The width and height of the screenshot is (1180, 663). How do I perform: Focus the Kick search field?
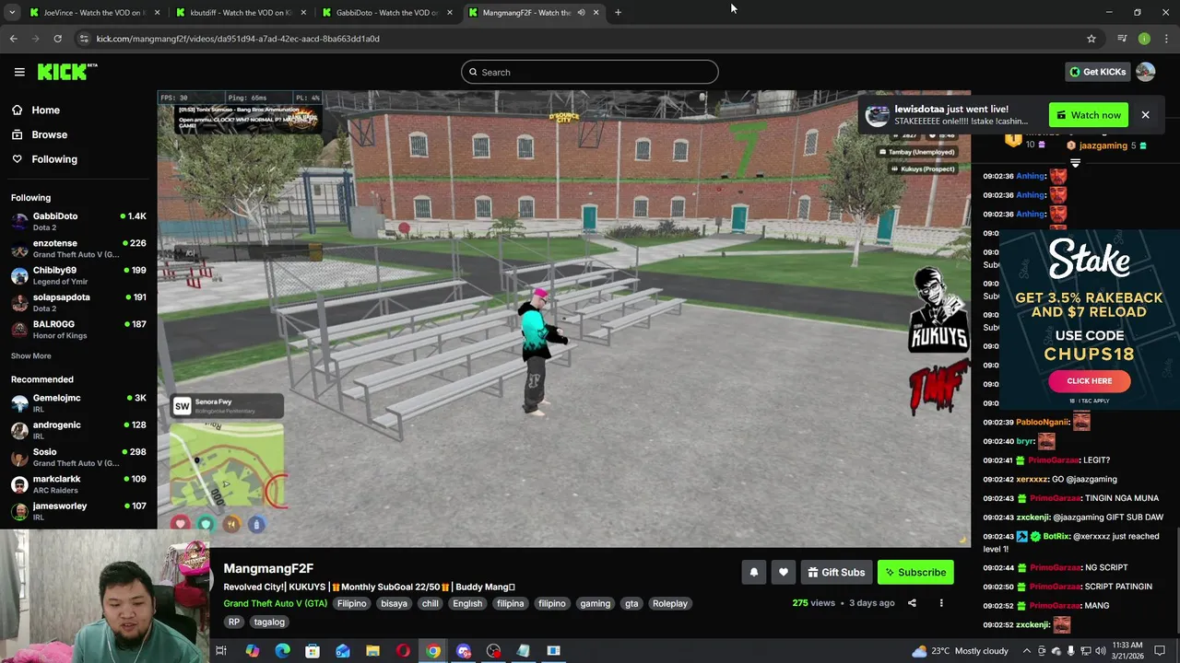tap(590, 72)
